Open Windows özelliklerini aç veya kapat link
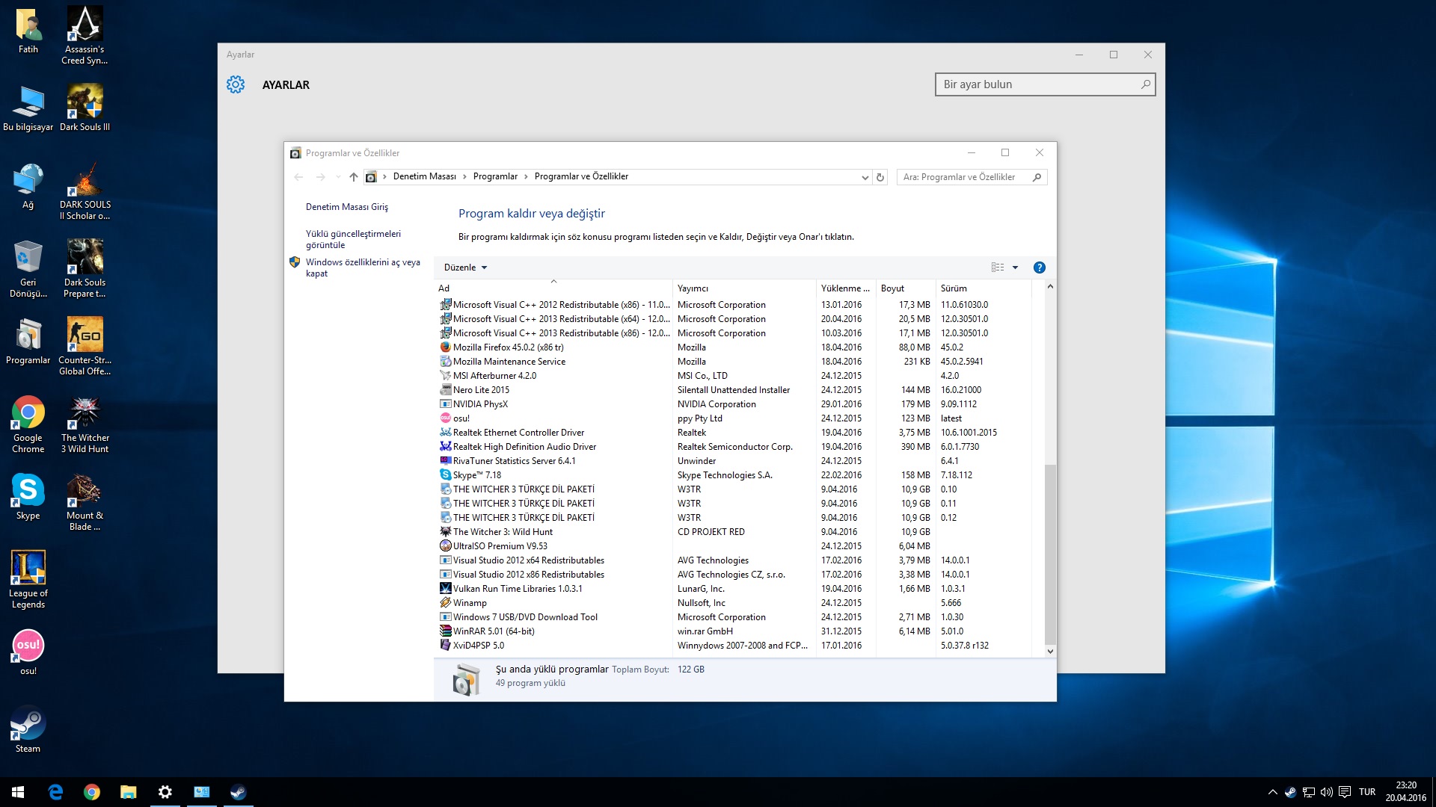Image resolution: width=1436 pixels, height=807 pixels. [x=363, y=268]
